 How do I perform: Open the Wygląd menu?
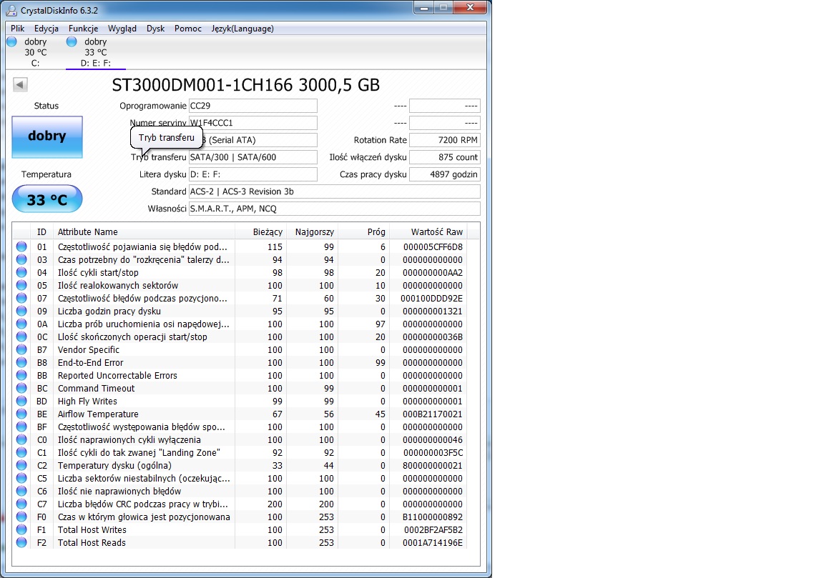pyautogui.click(x=122, y=29)
